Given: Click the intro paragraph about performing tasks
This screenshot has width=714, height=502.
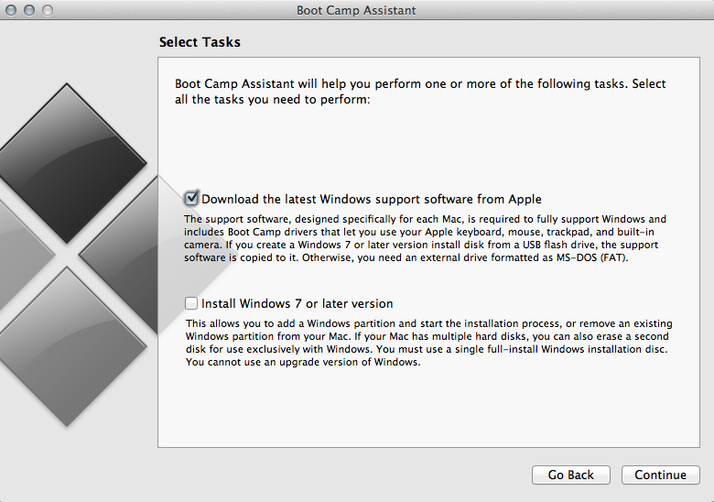Looking at the screenshot, I should (x=420, y=92).
